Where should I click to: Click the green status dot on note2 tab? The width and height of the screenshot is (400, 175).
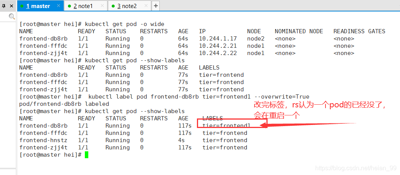113,6
